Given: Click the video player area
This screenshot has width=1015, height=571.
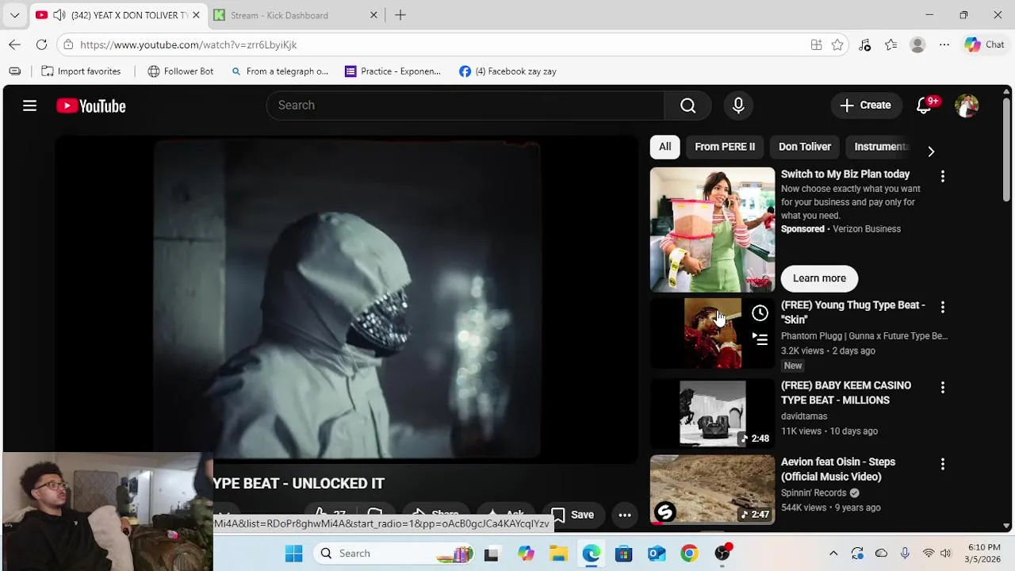Looking at the screenshot, I should [347, 300].
